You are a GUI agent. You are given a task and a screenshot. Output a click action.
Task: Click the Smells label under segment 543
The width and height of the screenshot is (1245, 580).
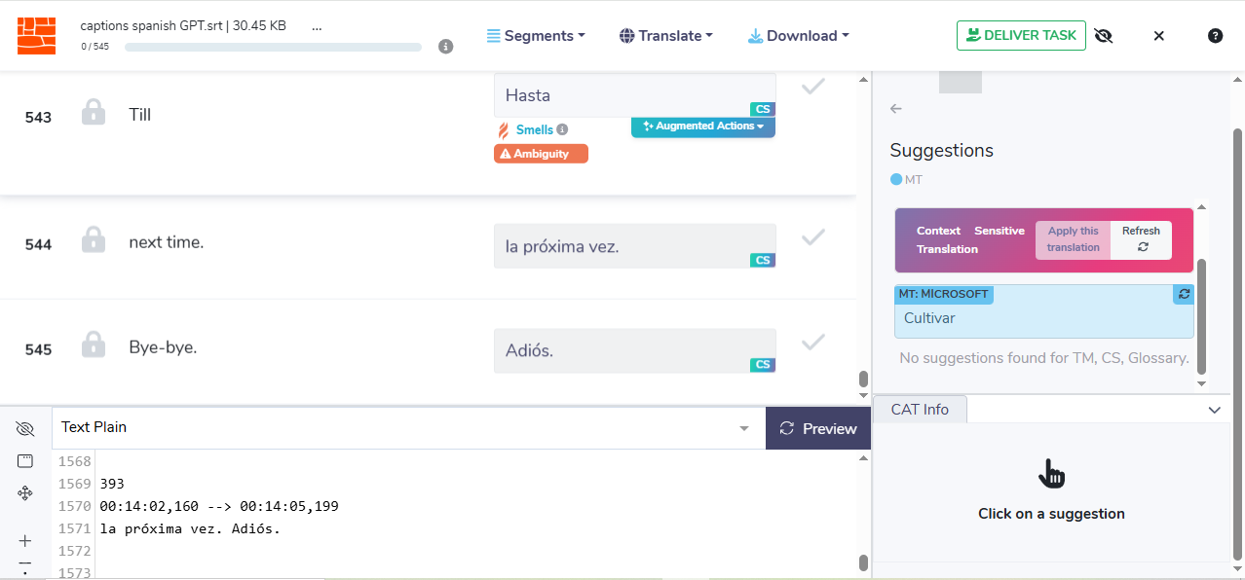point(534,129)
